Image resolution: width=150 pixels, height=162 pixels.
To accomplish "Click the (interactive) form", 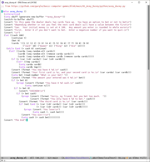I will (12, 14).
